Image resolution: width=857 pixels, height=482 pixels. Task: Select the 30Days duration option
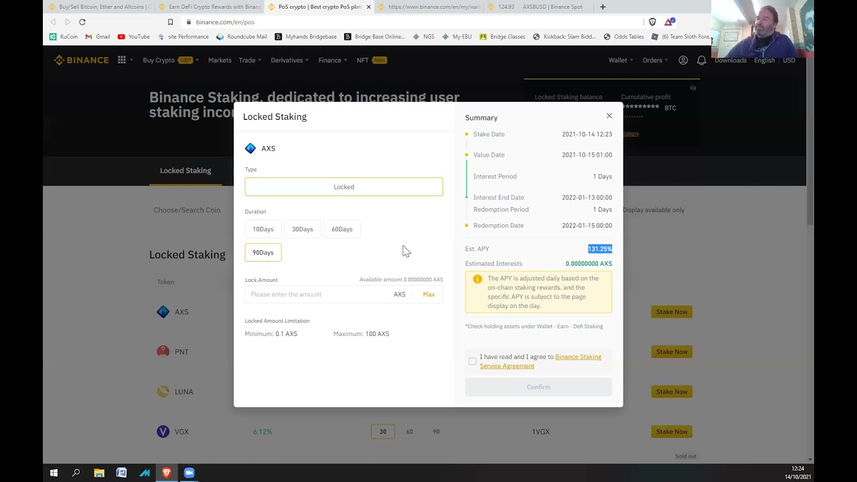(303, 229)
